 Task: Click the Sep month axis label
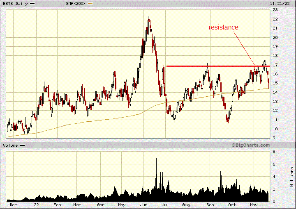(x=210, y=204)
